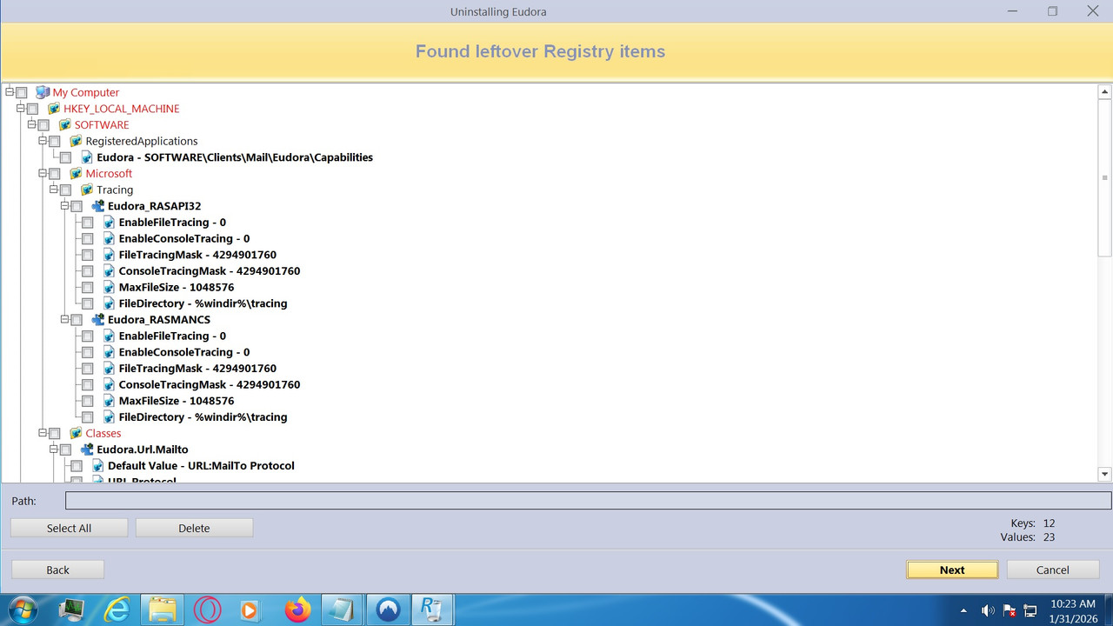Collapse the RegisteredApplications node

click(x=43, y=140)
